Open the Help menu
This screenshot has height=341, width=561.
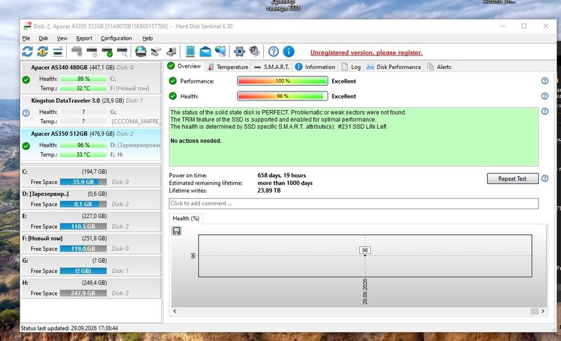click(148, 38)
